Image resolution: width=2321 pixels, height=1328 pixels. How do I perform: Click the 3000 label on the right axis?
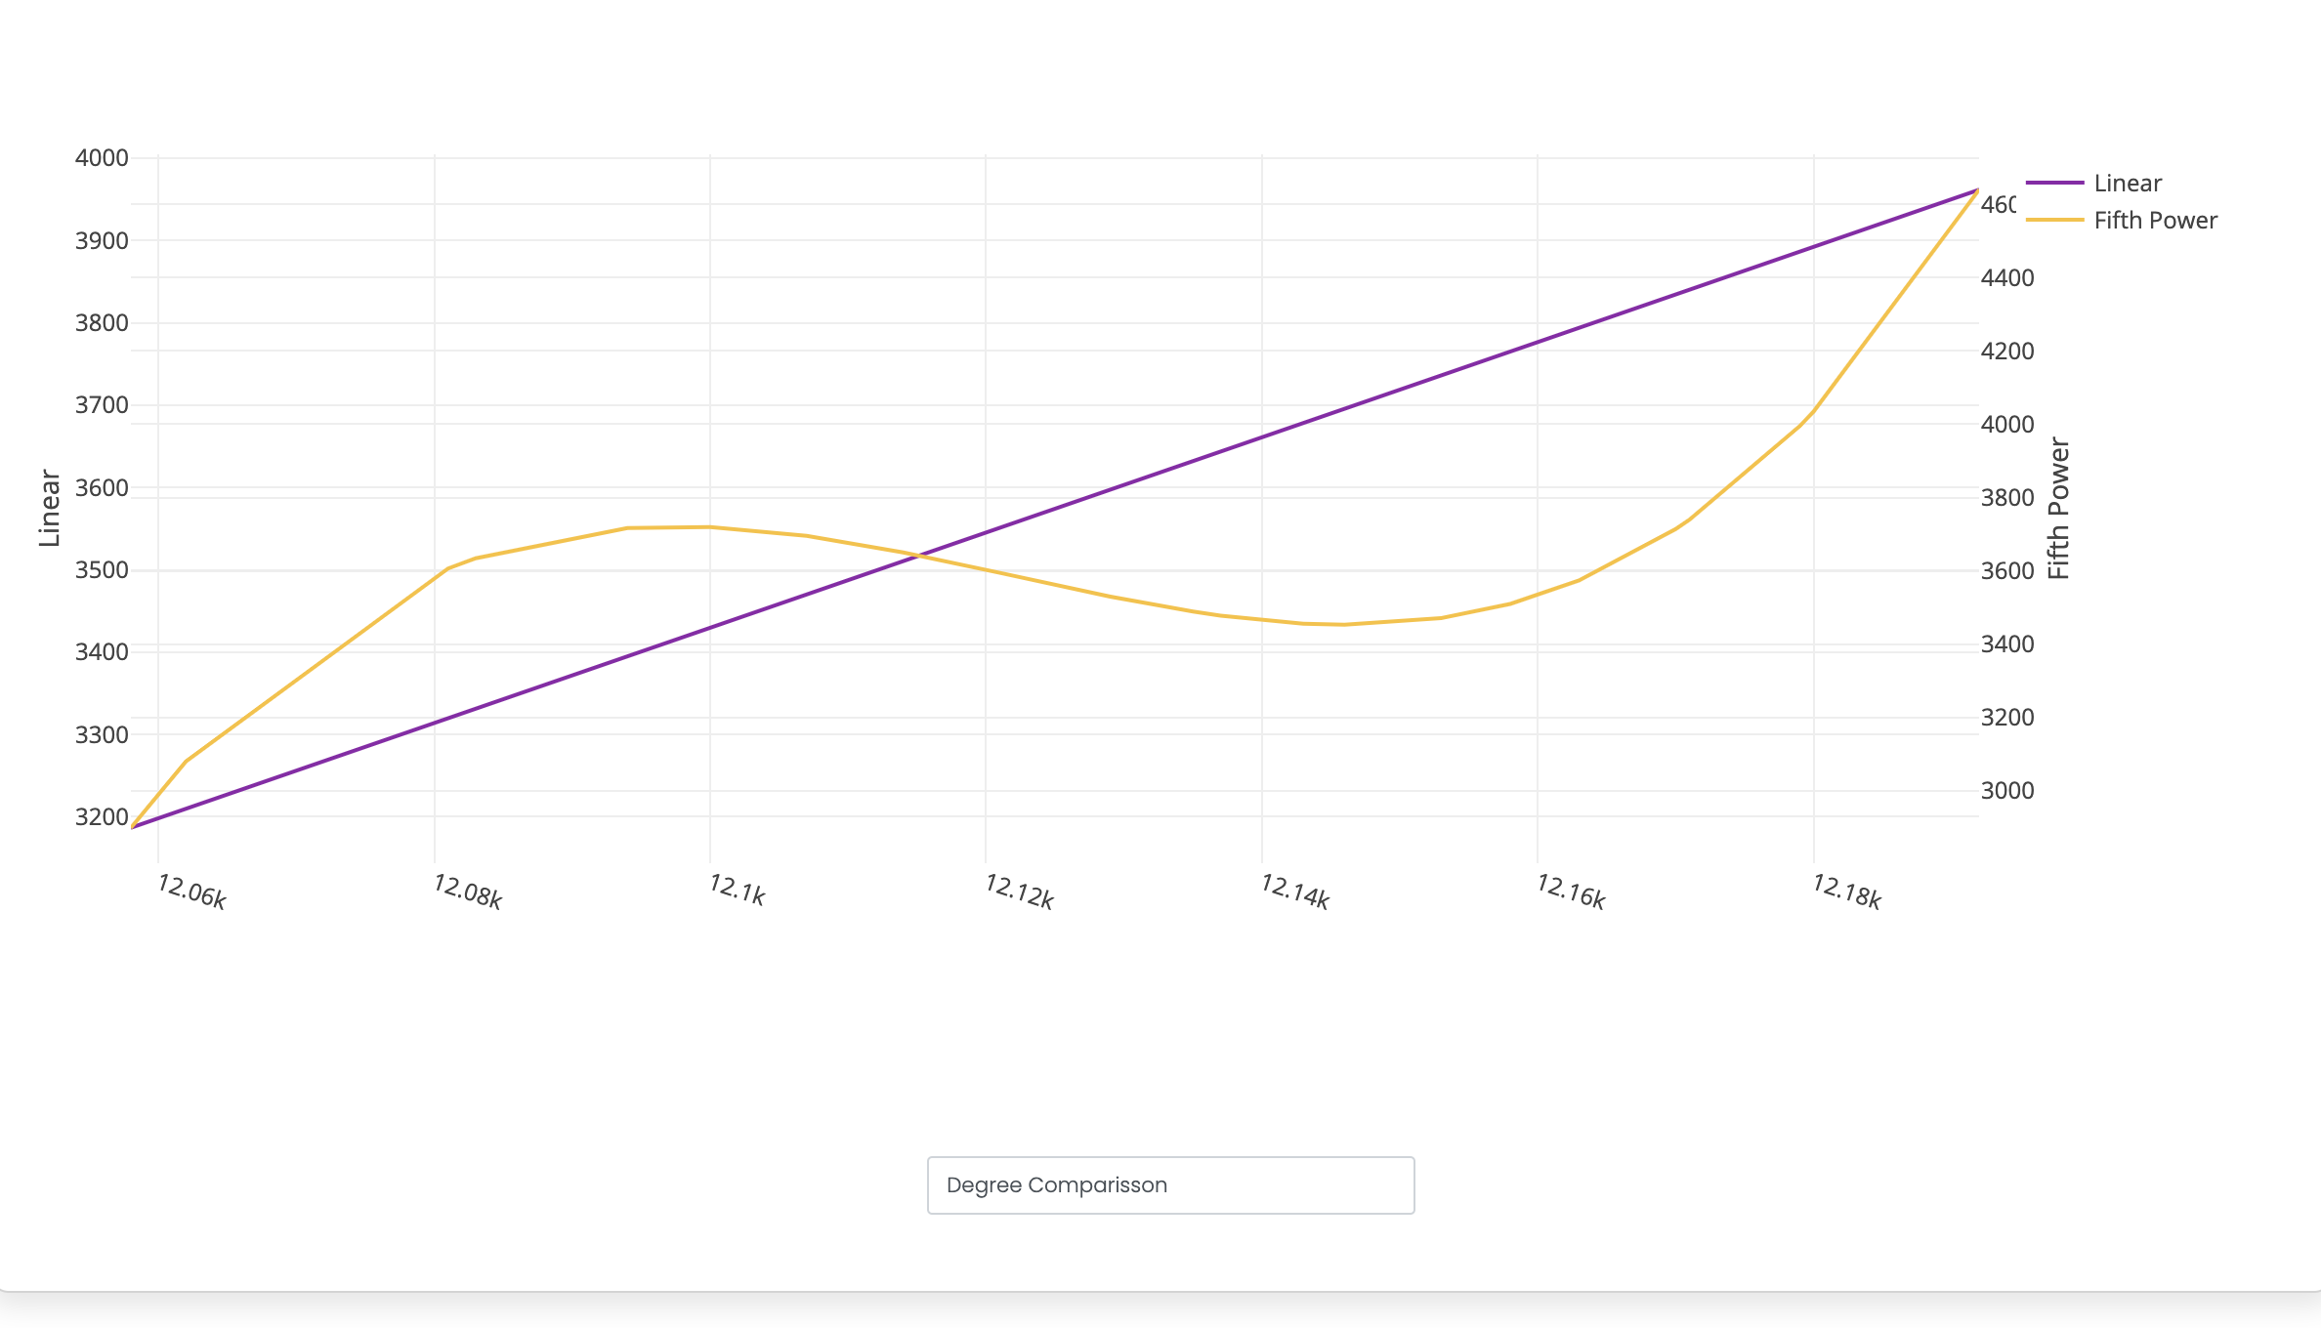[x=2007, y=791]
